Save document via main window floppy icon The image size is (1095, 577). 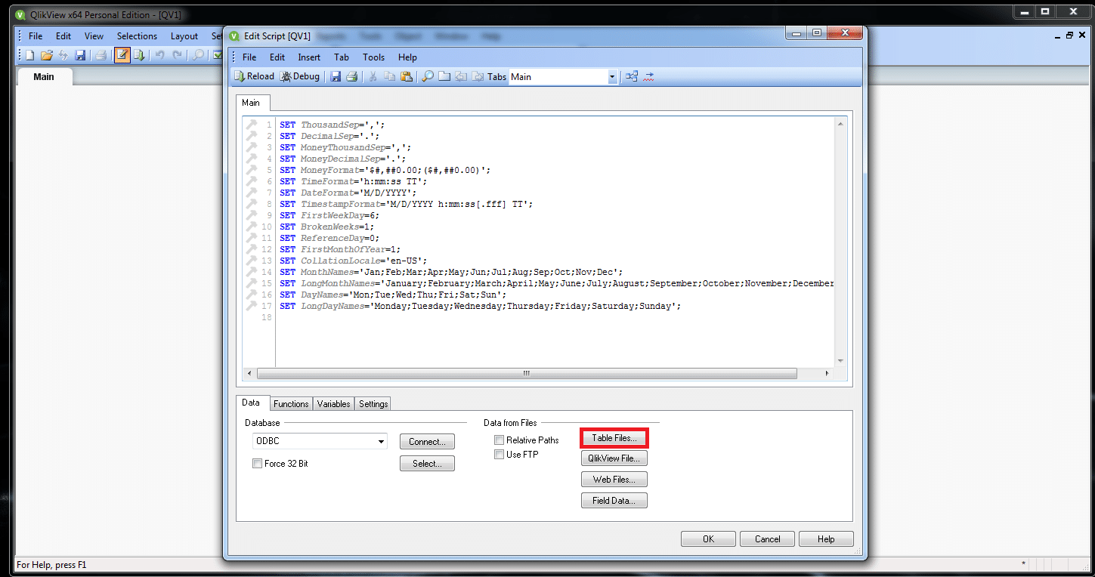[x=79, y=55]
